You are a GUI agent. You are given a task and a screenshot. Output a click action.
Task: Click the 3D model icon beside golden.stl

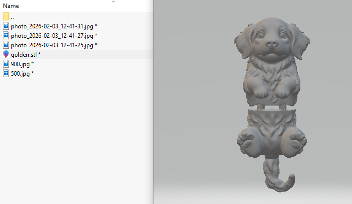tap(6, 54)
